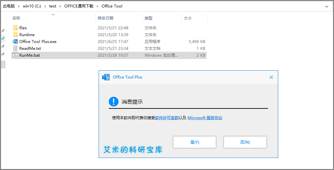This screenshot has width=334, height=170.
Task: Click the 否(N) button
Action: point(245,142)
